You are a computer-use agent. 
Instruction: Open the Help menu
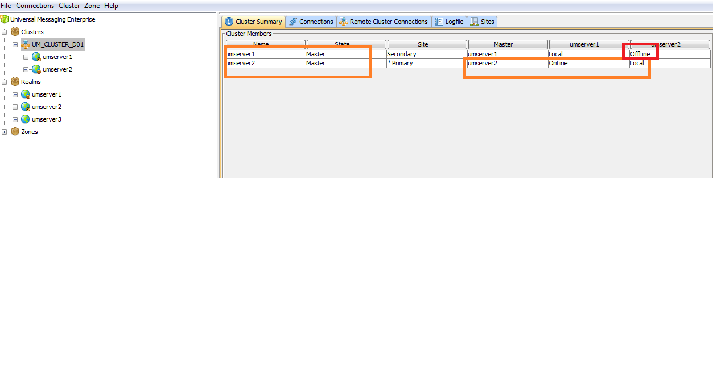(x=112, y=6)
